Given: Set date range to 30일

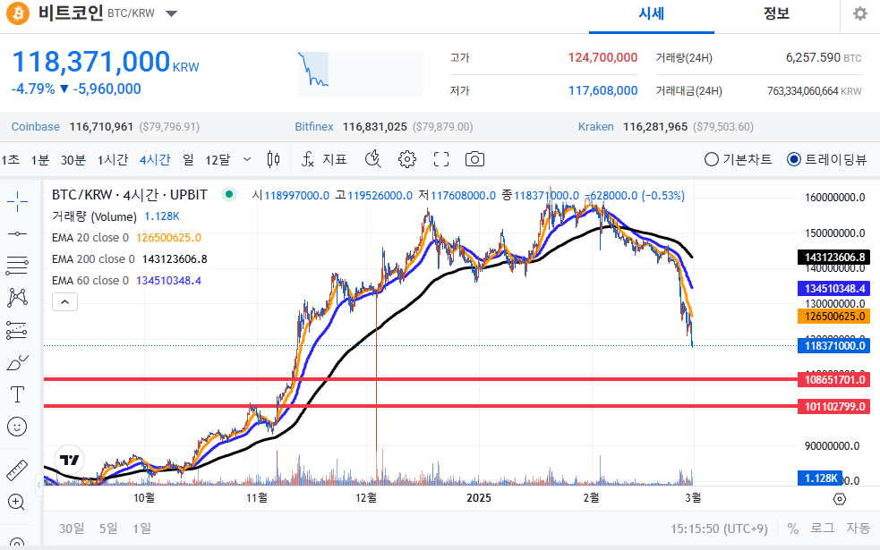Looking at the screenshot, I should (x=72, y=529).
